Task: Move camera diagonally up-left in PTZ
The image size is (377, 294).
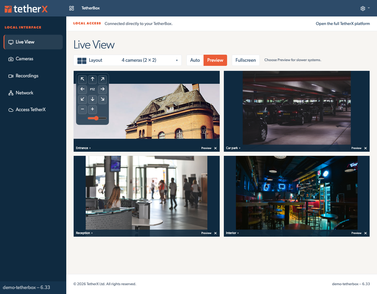Action: (x=82, y=79)
